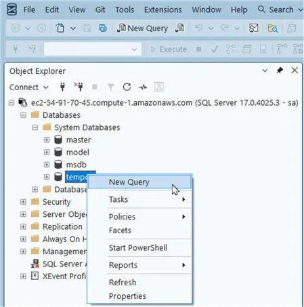Expand the tempdb database node
304x307 pixels.
point(47,177)
